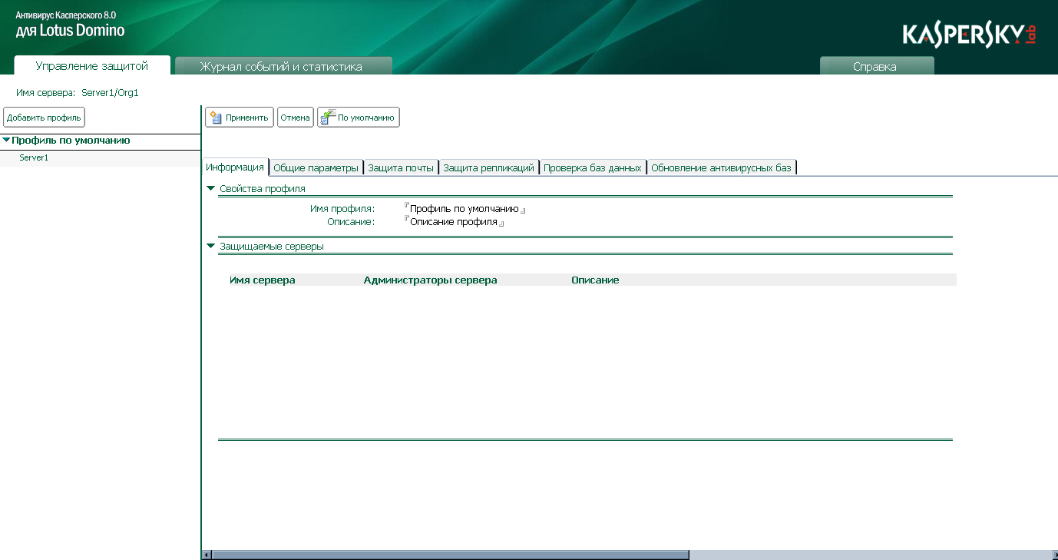Click the Kaspersky lab logo
Image resolution: width=1058 pixels, height=560 pixels.
pos(970,35)
